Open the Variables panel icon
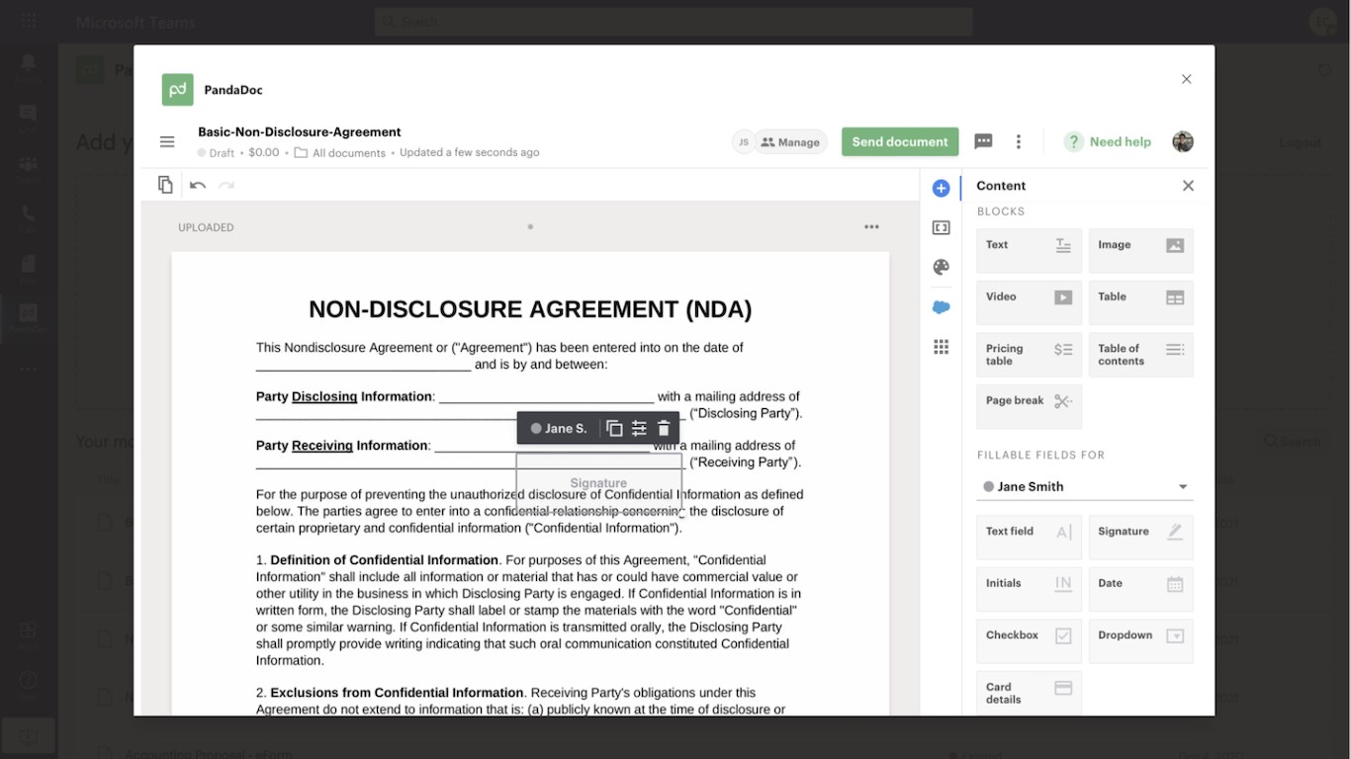Viewport: 1351px width, 759px height. 941,227
